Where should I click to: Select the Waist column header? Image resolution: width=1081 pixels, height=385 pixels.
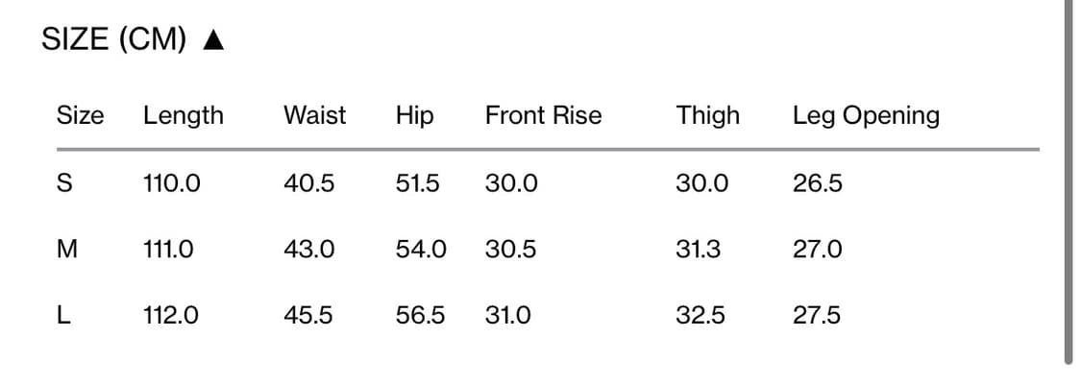coord(314,116)
